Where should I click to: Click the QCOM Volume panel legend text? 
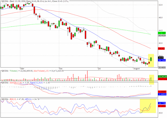pos(17,71)
